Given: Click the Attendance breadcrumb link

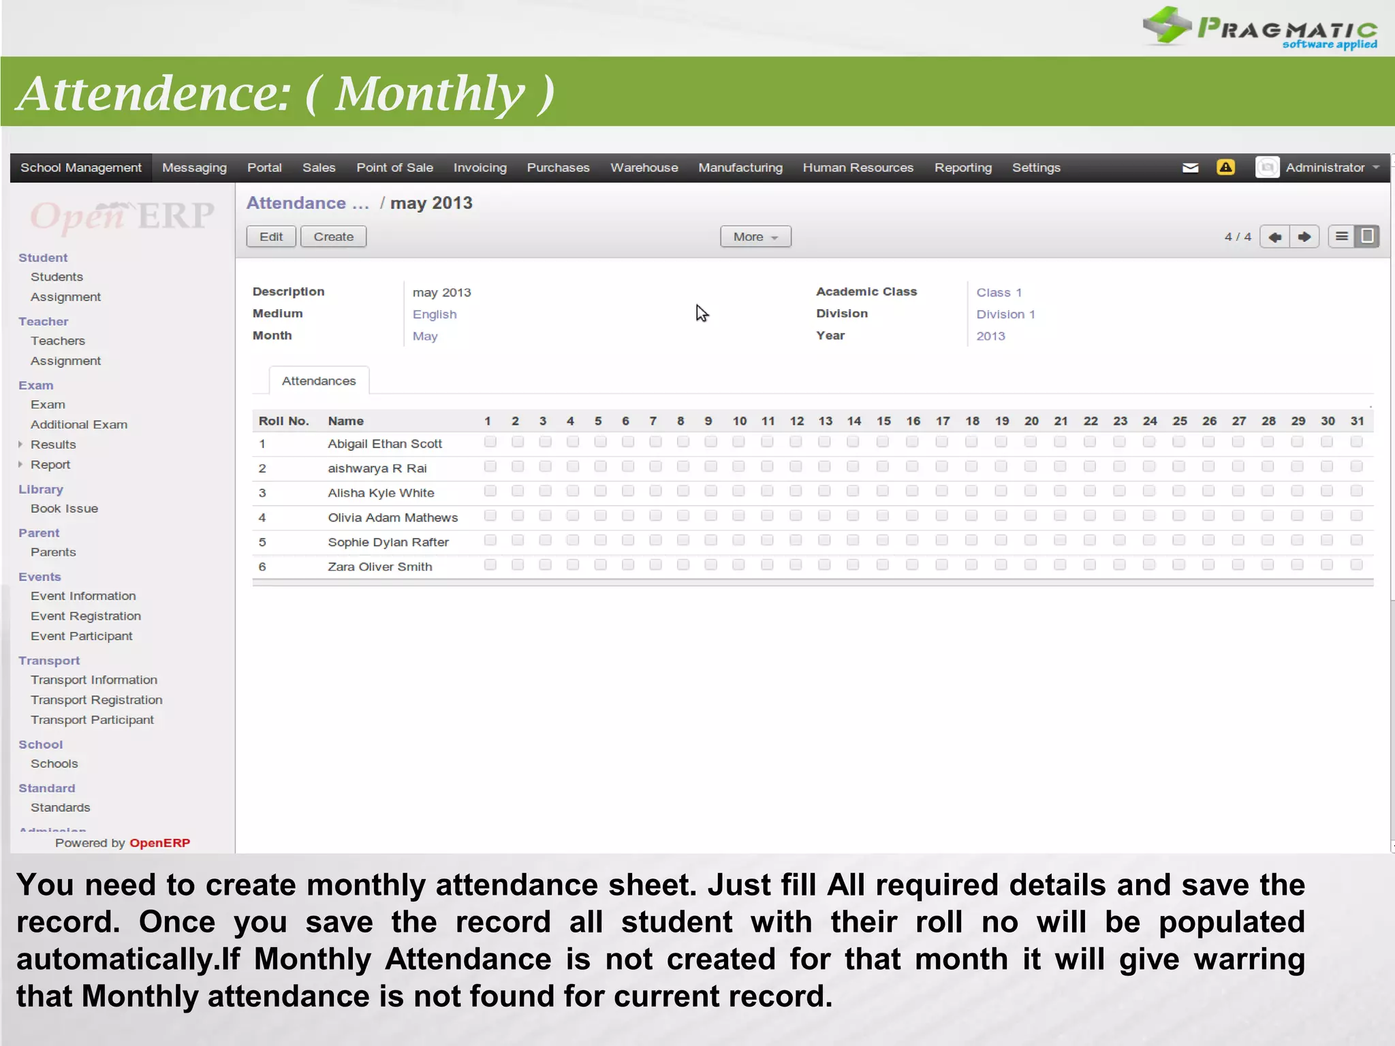Looking at the screenshot, I should [307, 203].
